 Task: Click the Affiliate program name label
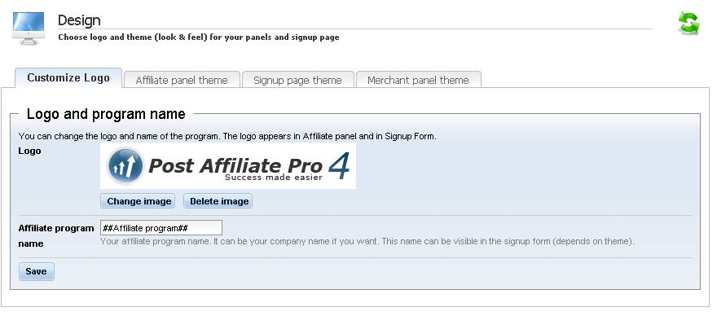click(x=55, y=235)
